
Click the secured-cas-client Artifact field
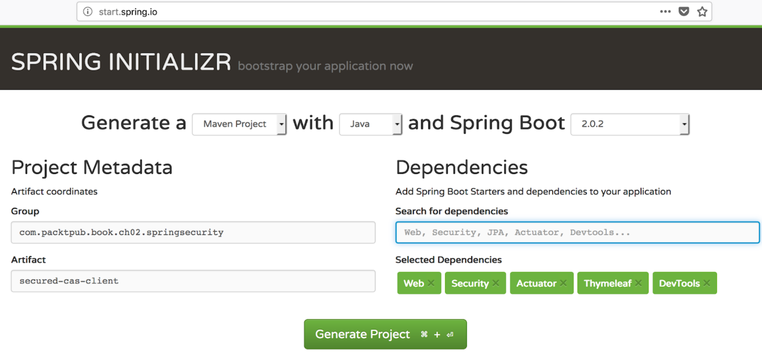point(193,281)
